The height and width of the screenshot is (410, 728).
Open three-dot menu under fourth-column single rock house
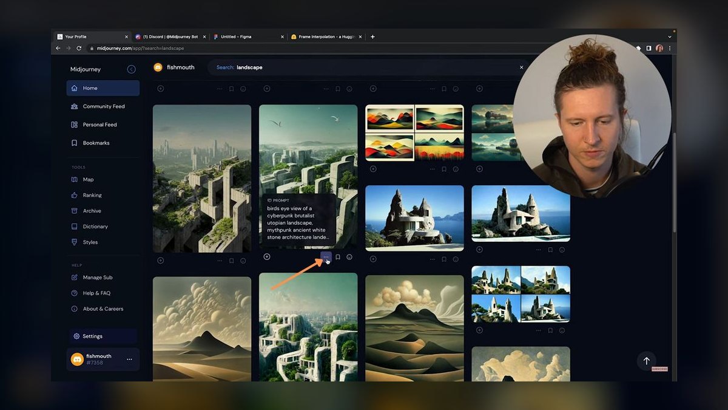click(x=539, y=250)
